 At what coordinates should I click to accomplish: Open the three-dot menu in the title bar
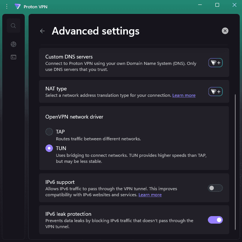click(x=6, y=6)
